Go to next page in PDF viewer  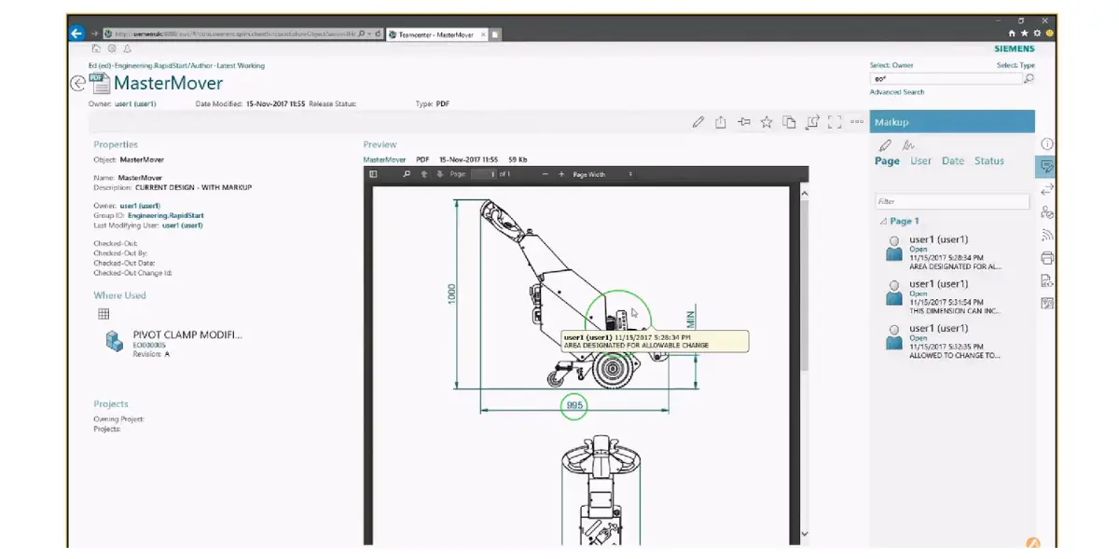440,174
